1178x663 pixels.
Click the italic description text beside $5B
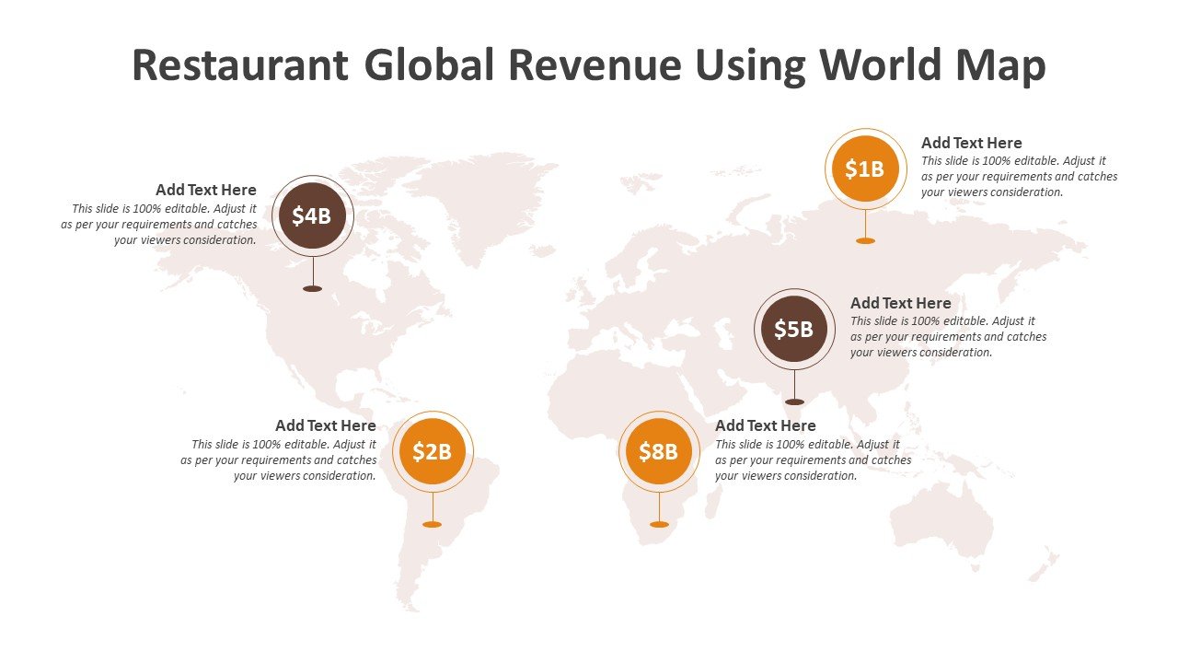pyautogui.click(x=949, y=336)
